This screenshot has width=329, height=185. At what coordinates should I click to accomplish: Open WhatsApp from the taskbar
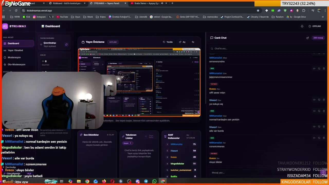[x=154, y=181]
